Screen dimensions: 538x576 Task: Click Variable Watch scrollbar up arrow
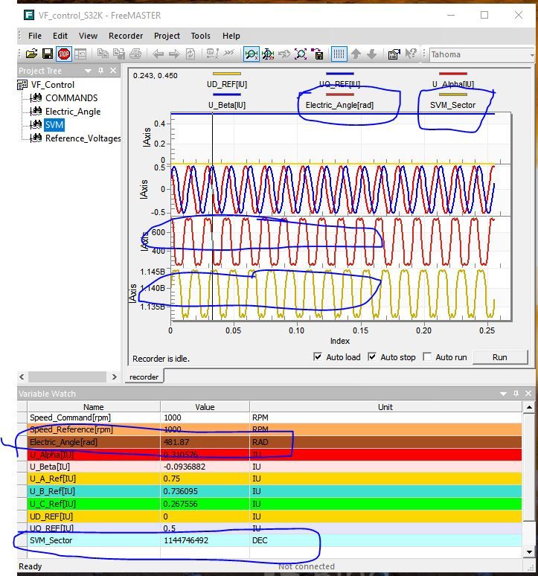pyautogui.click(x=529, y=407)
